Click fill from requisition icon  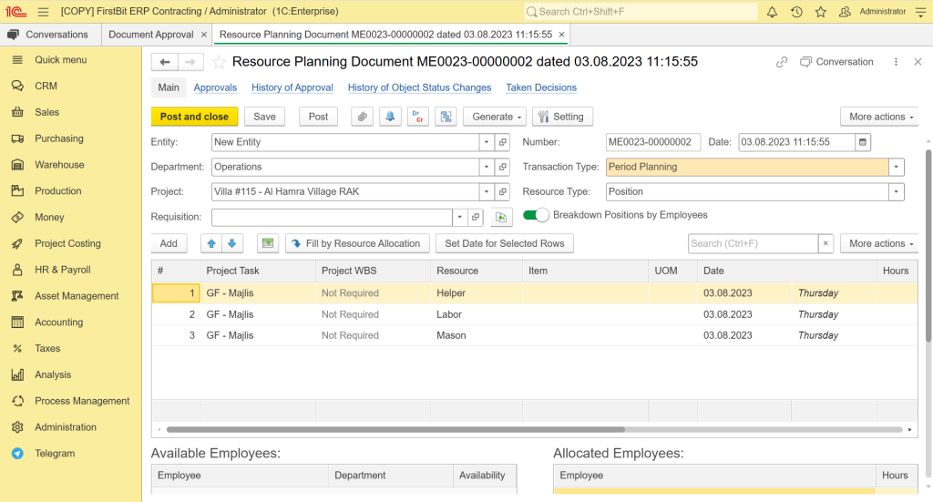coord(501,217)
